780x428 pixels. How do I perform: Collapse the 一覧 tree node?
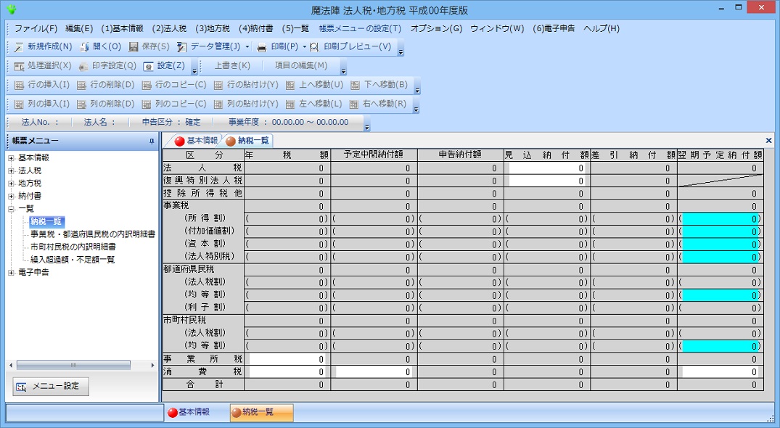click(x=11, y=209)
